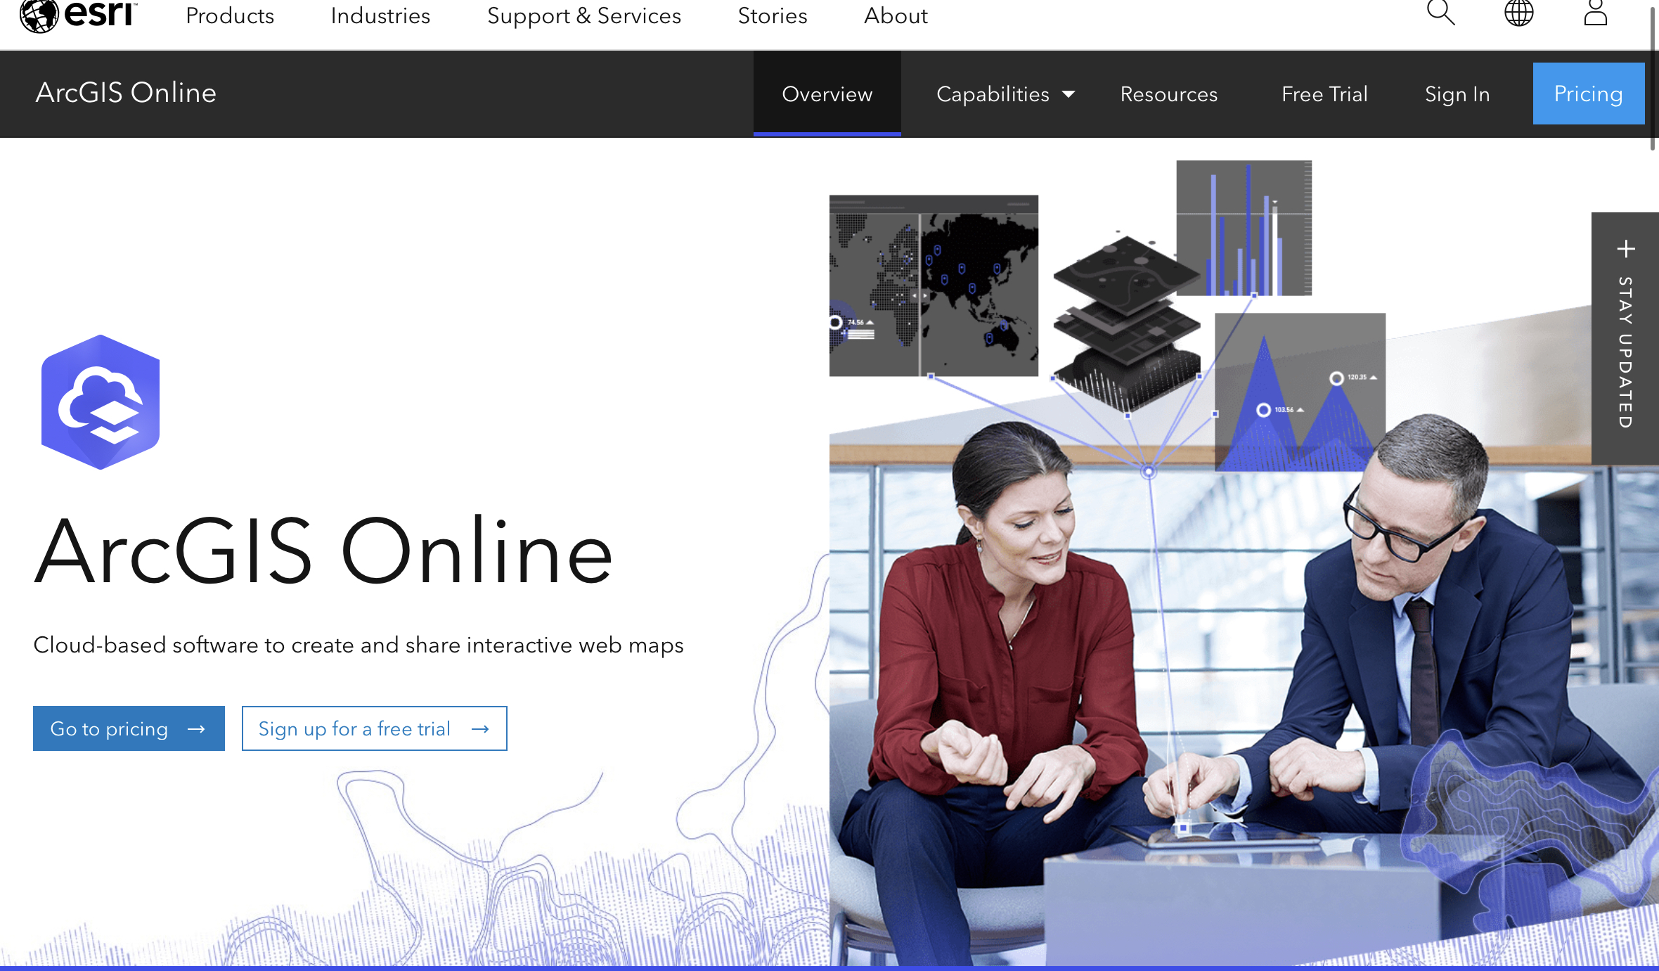Click the arrow in free trial button
Screen dimensions: 1659x971
480,729
